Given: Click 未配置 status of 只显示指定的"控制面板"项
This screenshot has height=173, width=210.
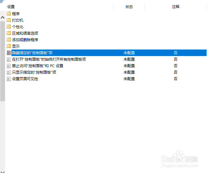Looking at the screenshot, I should click(129, 72).
